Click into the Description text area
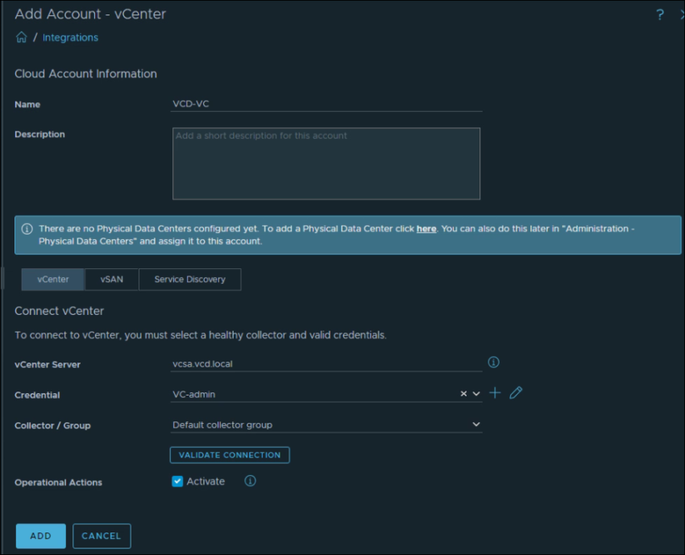685x555 pixels. pyautogui.click(x=326, y=164)
